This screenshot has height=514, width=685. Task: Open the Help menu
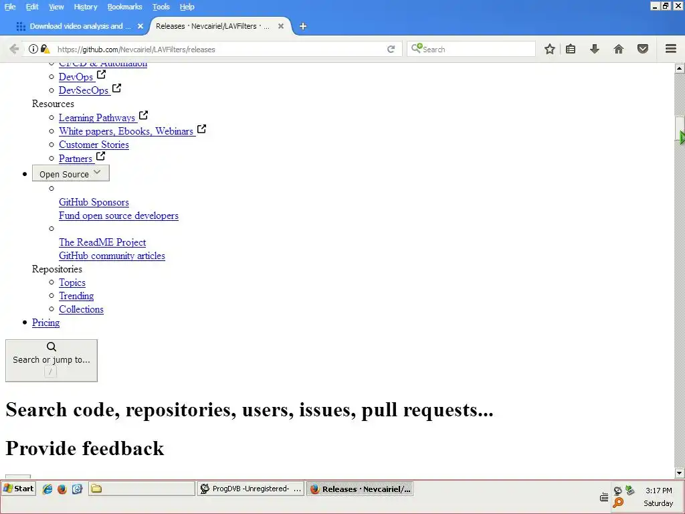187,7
